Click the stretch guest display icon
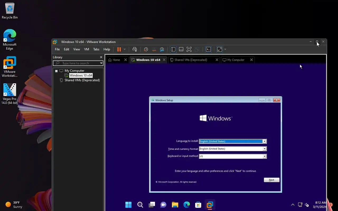 [x=220, y=49]
